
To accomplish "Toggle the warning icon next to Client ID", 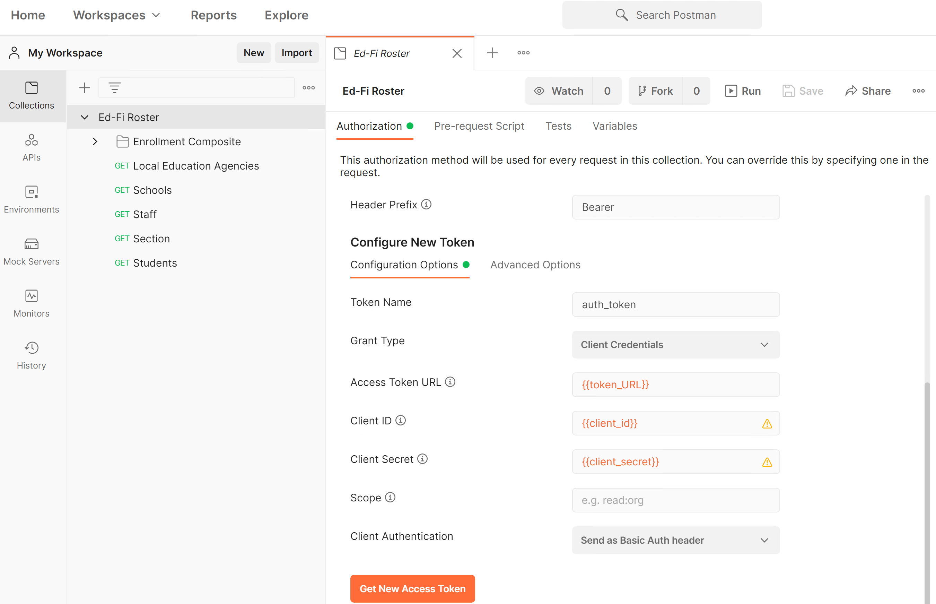I will 767,423.
